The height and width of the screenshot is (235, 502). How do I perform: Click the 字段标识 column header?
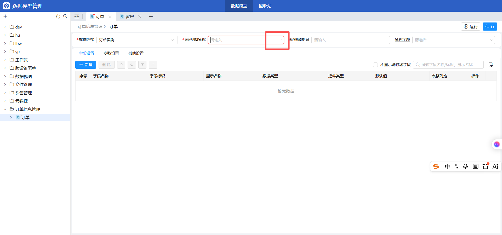coord(157,76)
